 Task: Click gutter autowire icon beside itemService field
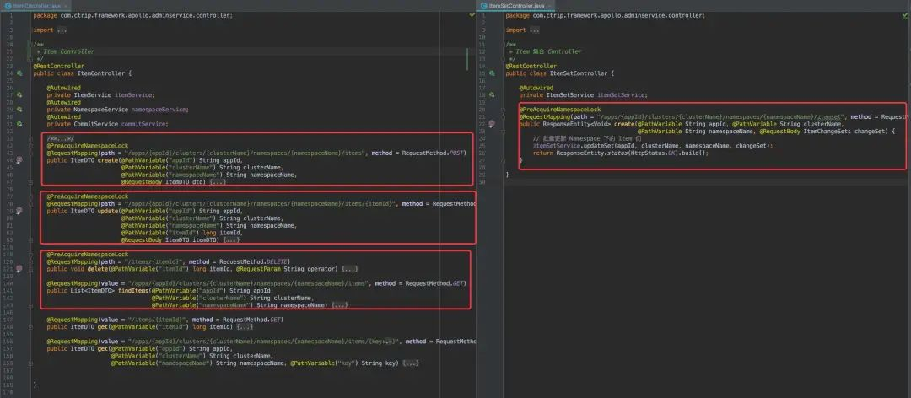[x=19, y=95]
